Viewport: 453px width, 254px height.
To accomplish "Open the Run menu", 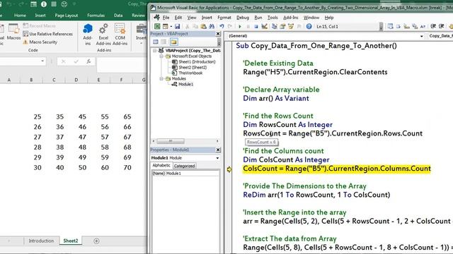I will tap(258, 18).
